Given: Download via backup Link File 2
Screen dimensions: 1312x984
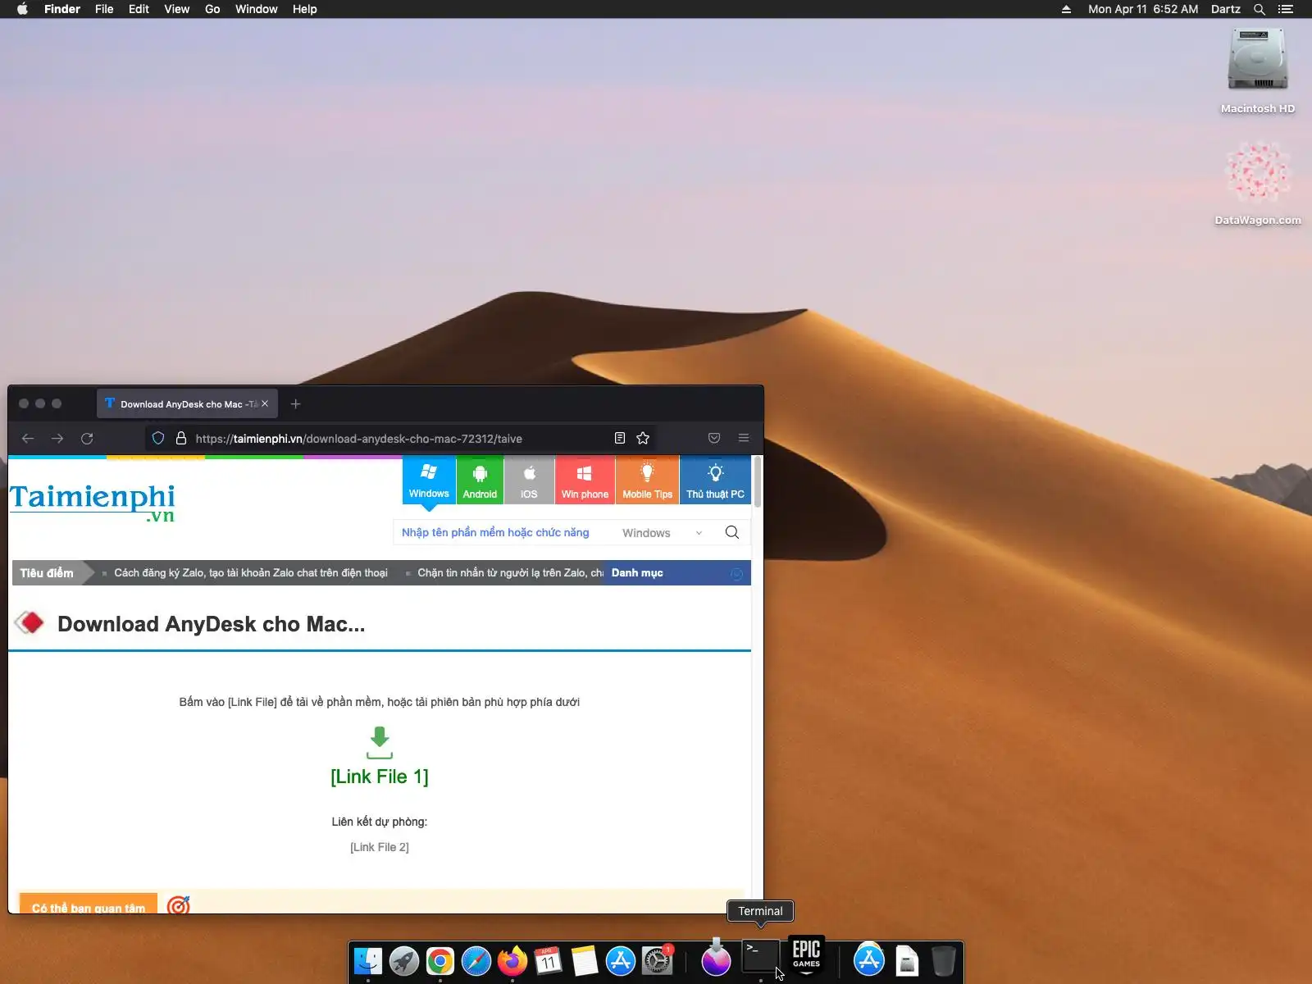Looking at the screenshot, I should point(380,847).
